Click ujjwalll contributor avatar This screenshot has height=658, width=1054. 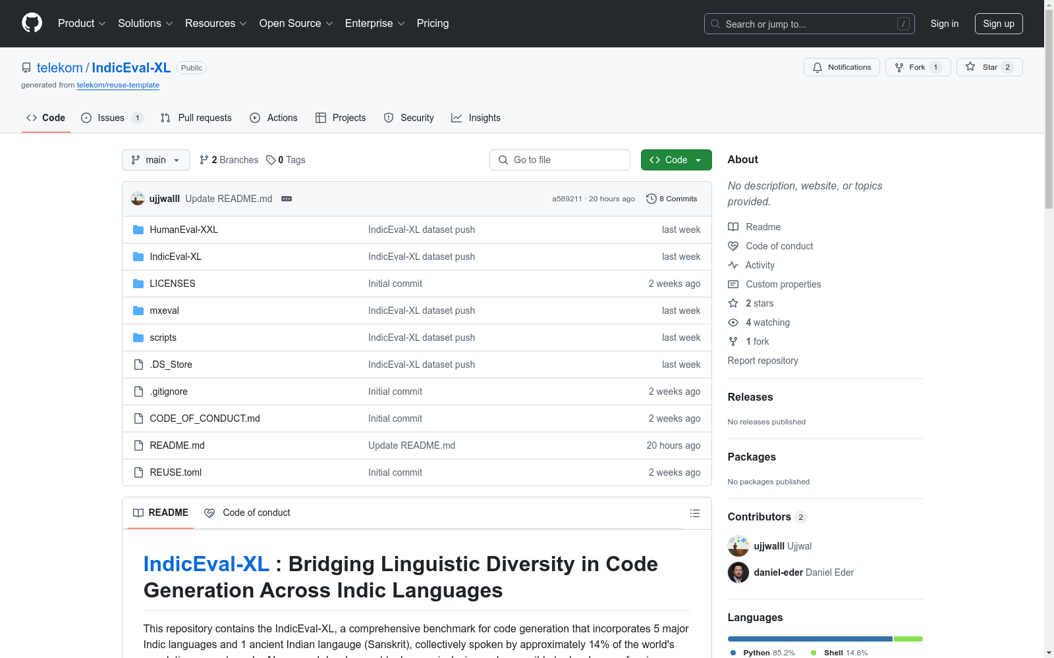(x=738, y=546)
